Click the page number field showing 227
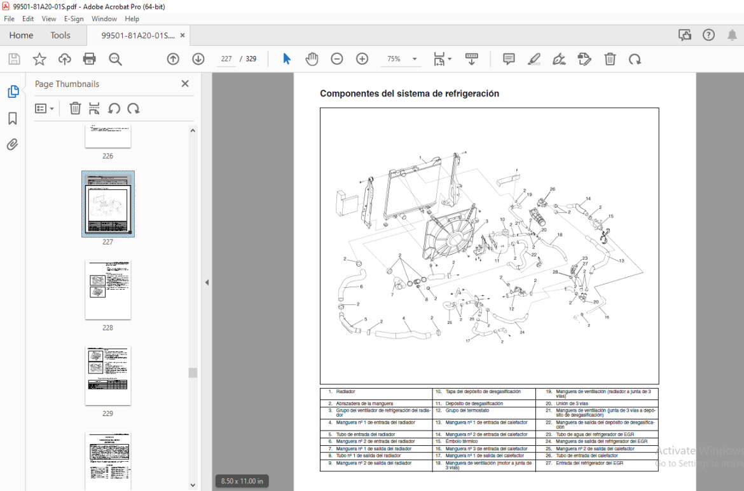Image resolution: width=744 pixels, height=491 pixels. click(226, 59)
